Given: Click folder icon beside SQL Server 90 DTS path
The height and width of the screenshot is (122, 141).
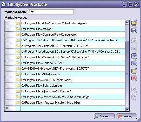Looking at the screenshot, I should click(18, 46).
